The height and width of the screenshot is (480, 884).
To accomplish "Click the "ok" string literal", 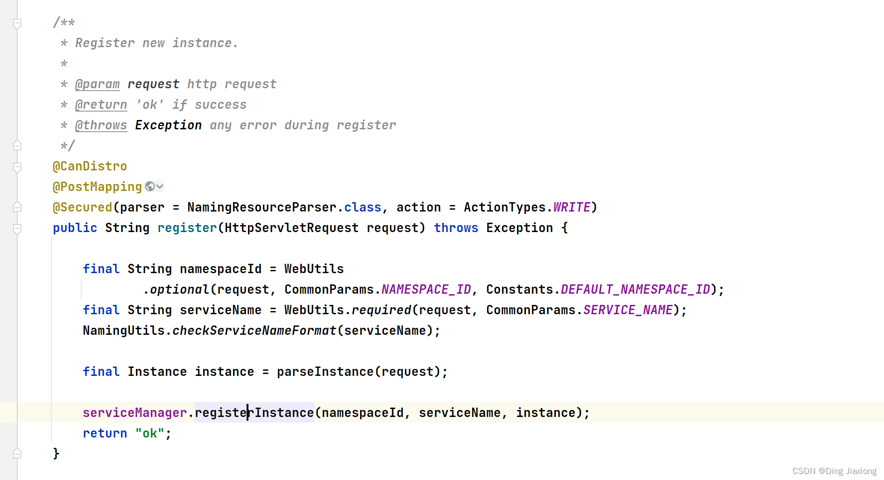I will tap(149, 433).
